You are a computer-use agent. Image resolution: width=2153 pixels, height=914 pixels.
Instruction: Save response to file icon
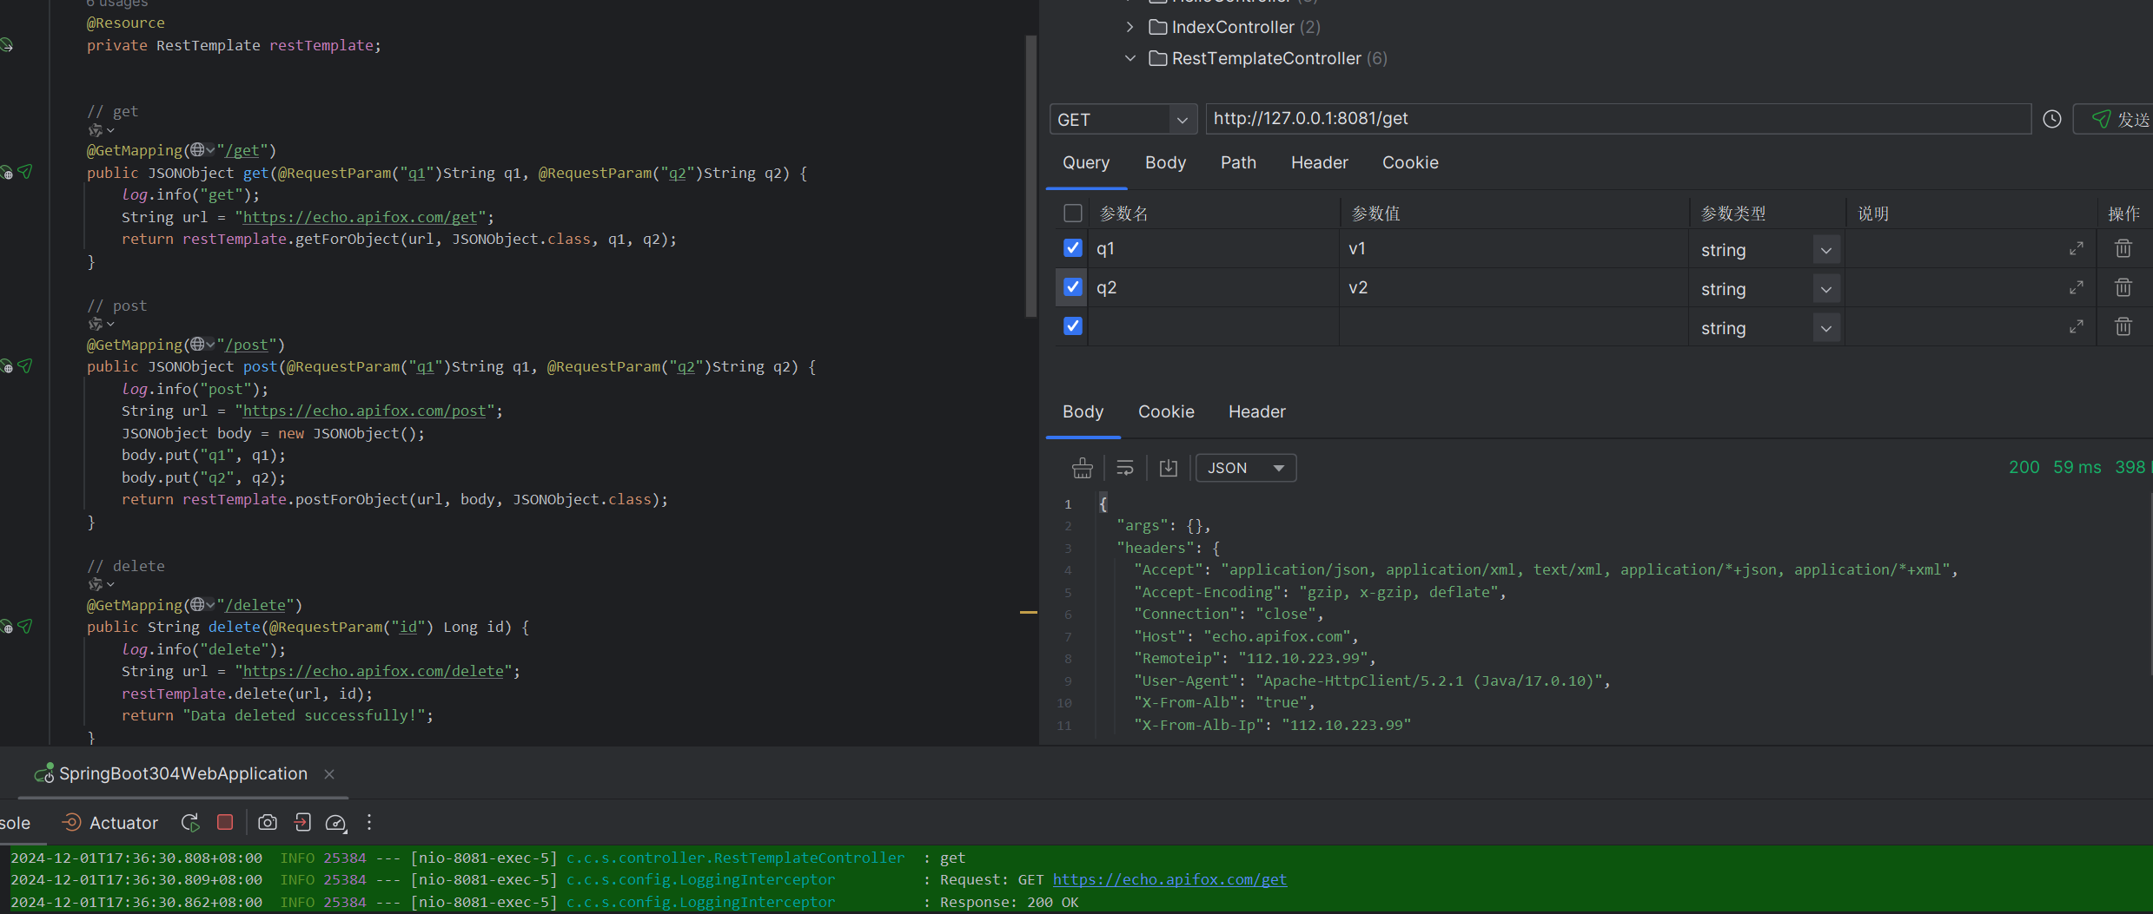point(1169,468)
